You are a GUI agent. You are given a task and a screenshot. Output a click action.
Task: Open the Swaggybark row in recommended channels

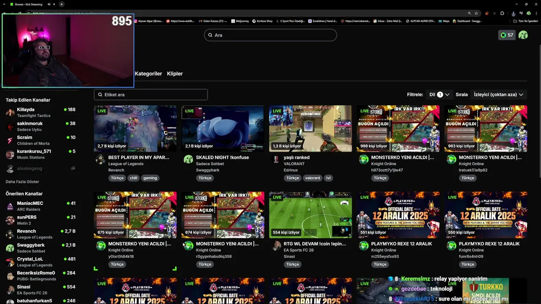pos(41,248)
